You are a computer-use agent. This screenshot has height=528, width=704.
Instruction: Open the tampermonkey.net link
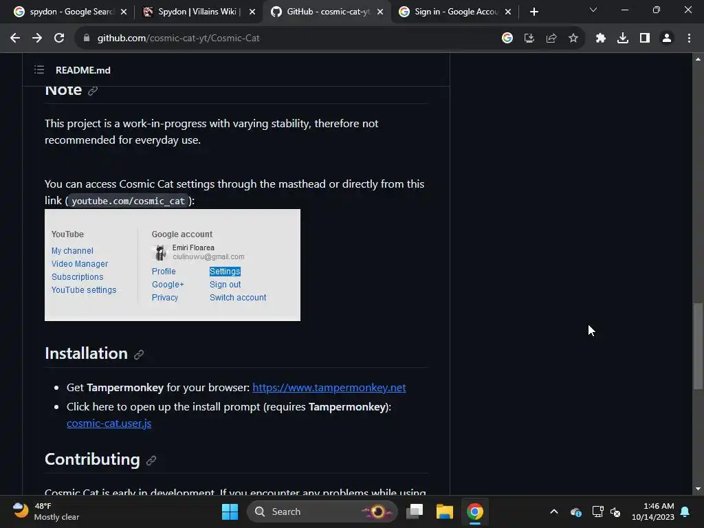(329, 388)
